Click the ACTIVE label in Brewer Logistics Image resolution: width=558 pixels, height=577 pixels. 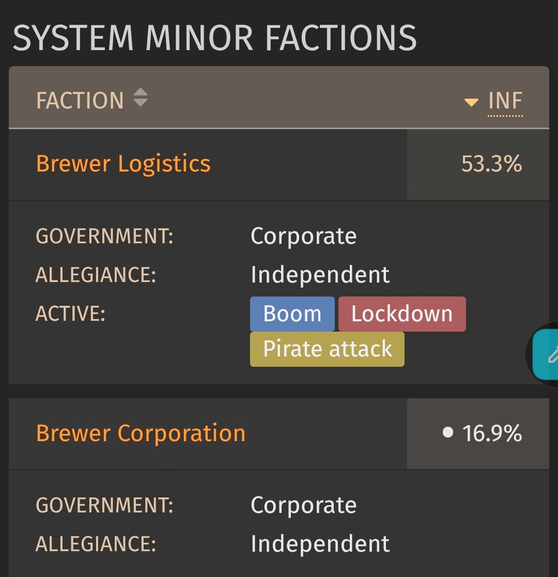(70, 314)
